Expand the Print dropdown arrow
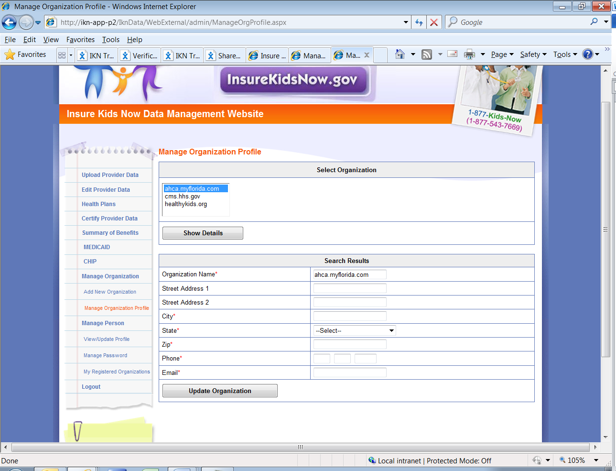The width and height of the screenshot is (616, 471). click(x=483, y=55)
